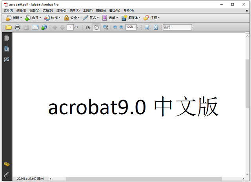The image size is (251, 182).
Task: Click the 注释 (Comment) bubble toolbar icon
Action: click(146, 18)
